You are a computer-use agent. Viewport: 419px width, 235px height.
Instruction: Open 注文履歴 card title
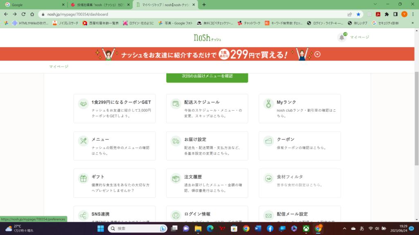193,177
